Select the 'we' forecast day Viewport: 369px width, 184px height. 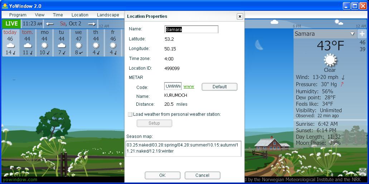tap(79, 43)
